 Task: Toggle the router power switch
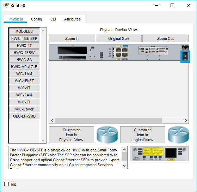tap(185, 56)
